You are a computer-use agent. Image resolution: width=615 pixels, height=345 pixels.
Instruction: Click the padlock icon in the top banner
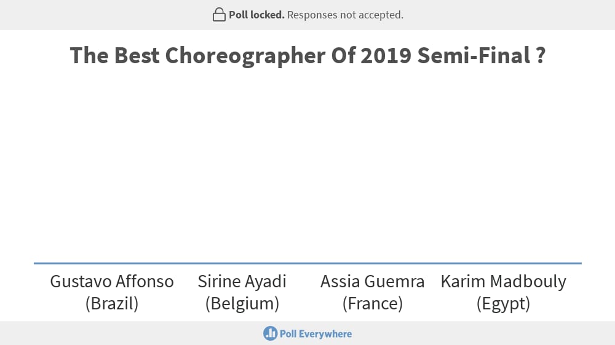219,15
